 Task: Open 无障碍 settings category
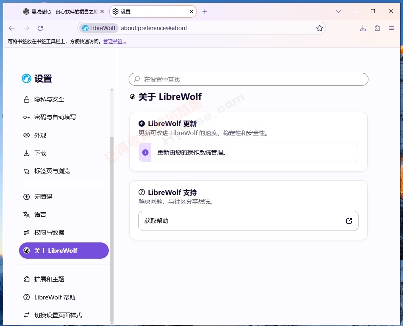[64, 197]
